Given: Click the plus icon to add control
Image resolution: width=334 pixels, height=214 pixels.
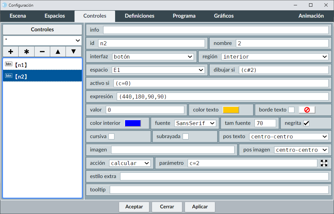Looking at the screenshot, I should 11,52.
